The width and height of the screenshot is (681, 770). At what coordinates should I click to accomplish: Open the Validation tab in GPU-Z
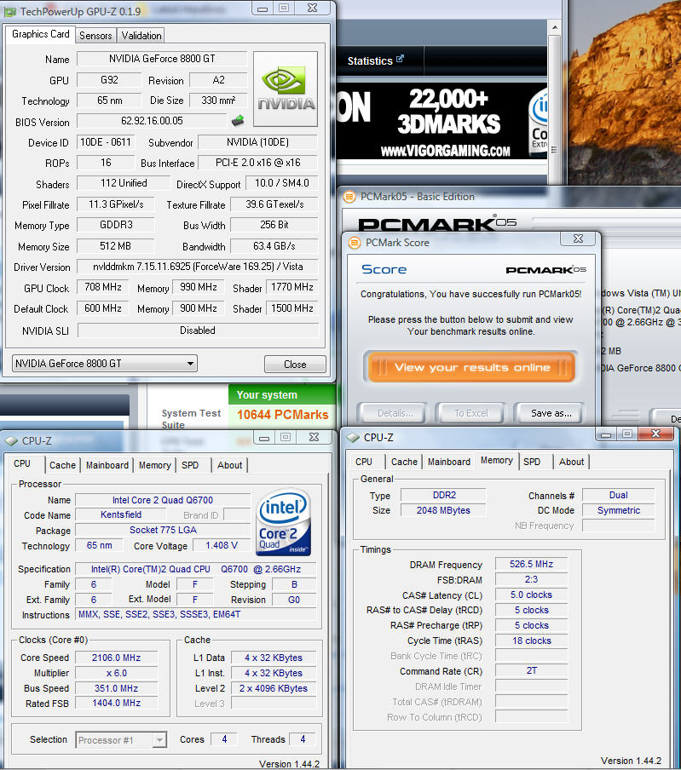141,36
